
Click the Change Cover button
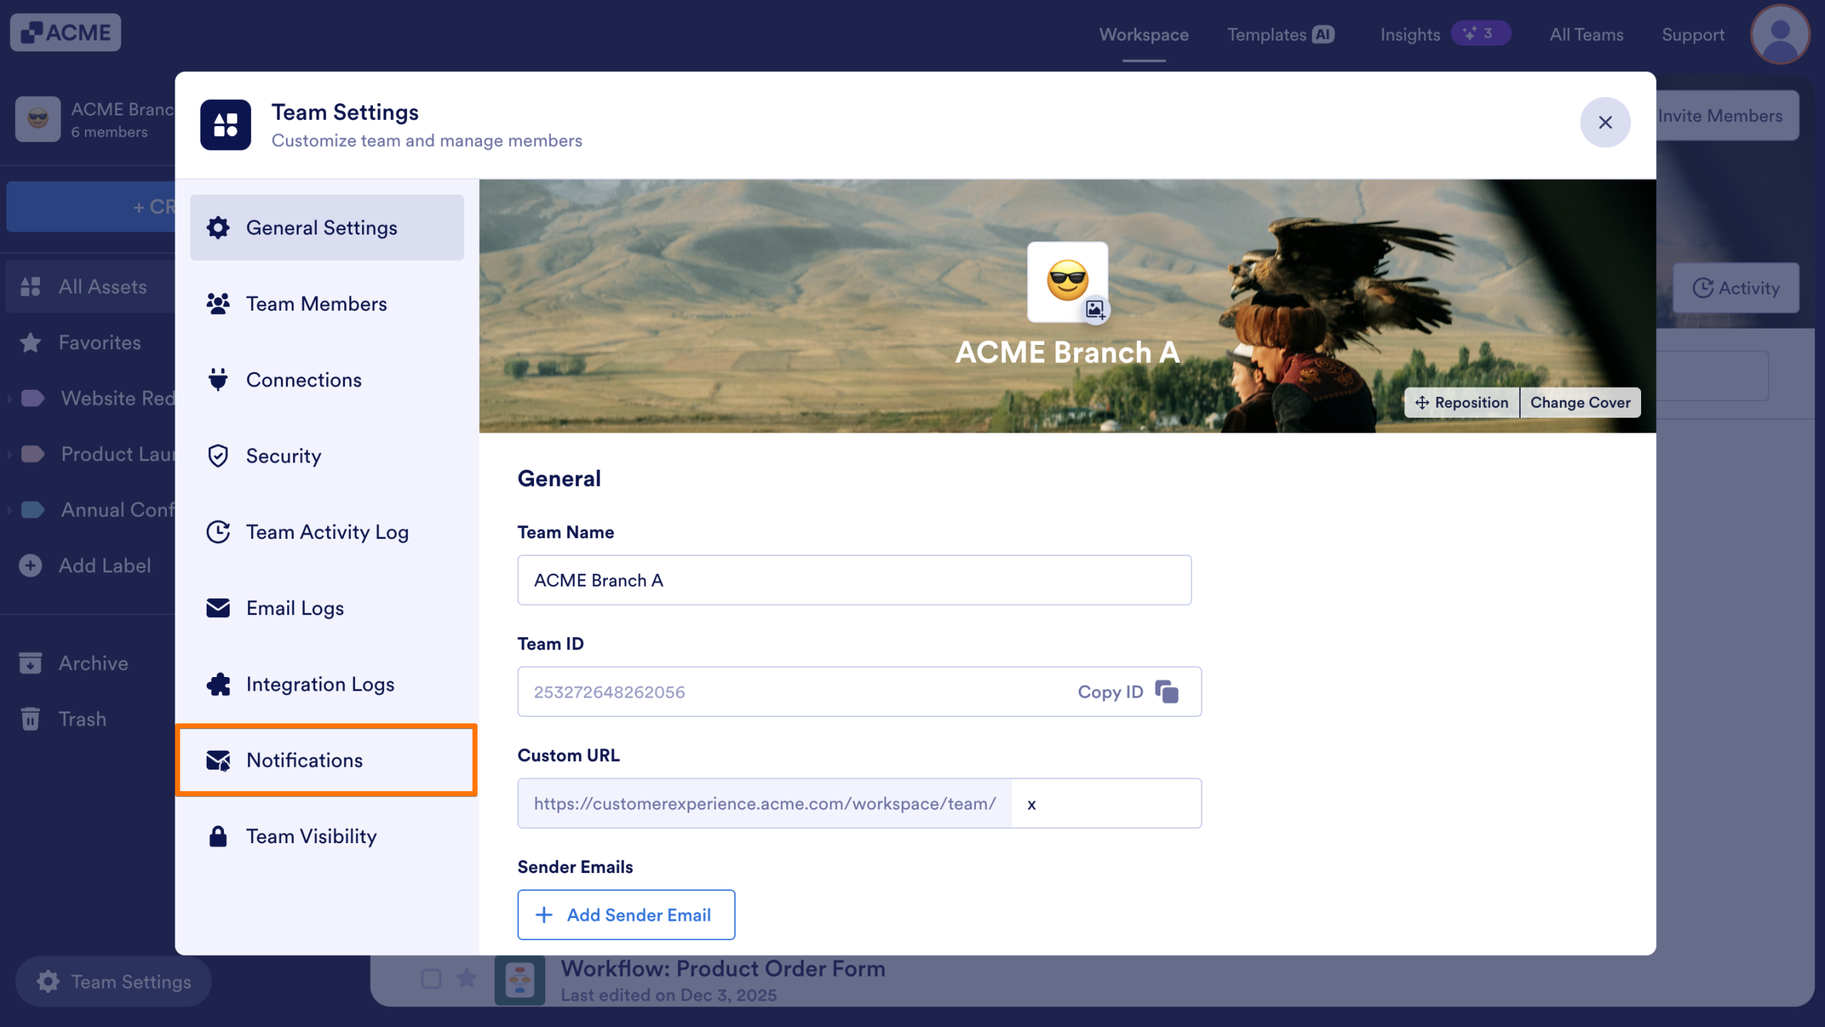(1580, 403)
